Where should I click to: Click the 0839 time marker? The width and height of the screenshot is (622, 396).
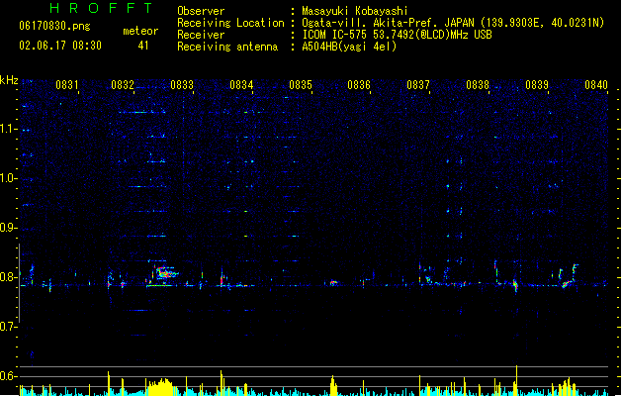tap(537, 85)
